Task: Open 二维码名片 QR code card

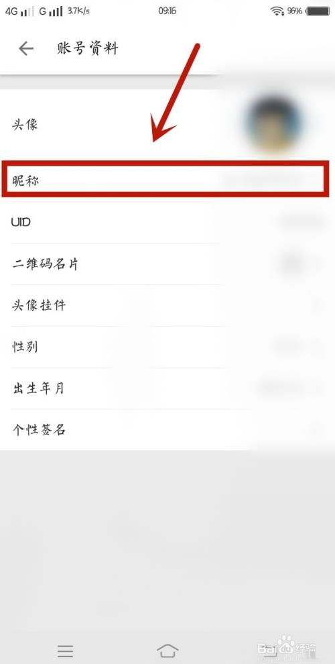Action: pyautogui.click(x=167, y=264)
